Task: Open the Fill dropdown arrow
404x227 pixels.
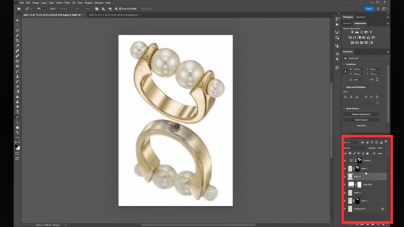Action: click(x=385, y=153)
